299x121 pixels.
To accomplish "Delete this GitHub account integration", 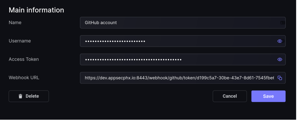I will (29, 96).
